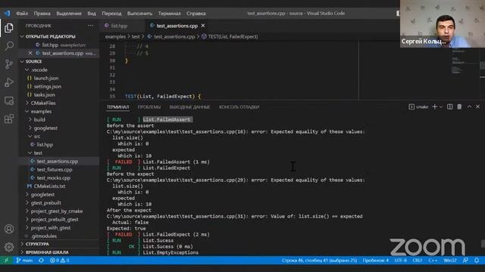
Task: Expand the ВРЕМЕННАЯ ШКАЛА timeline section
Action: coord(47,252)
